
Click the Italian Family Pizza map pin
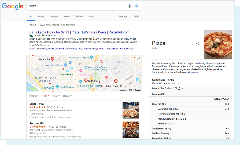[116, 81]
